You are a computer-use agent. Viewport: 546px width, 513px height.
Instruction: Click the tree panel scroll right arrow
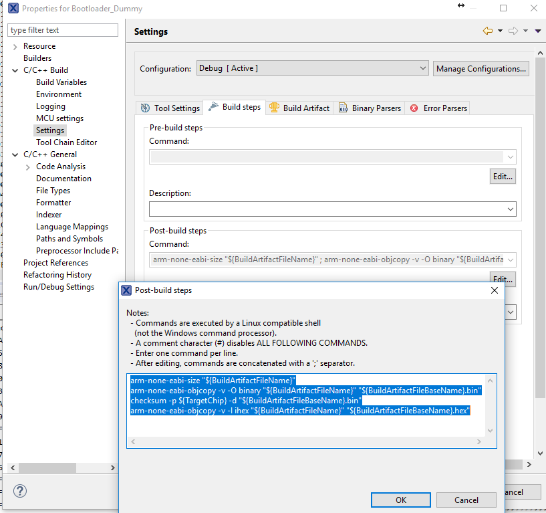click(112, 468)
